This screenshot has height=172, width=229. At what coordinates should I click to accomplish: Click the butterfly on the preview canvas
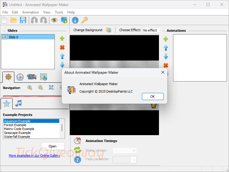tap(154, 106)
